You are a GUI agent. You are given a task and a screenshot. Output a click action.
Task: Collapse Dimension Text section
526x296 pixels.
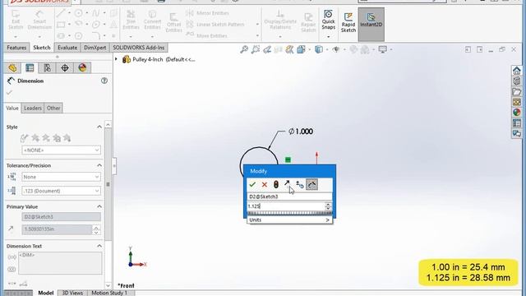pyautogui.click(x=99, y=246)
